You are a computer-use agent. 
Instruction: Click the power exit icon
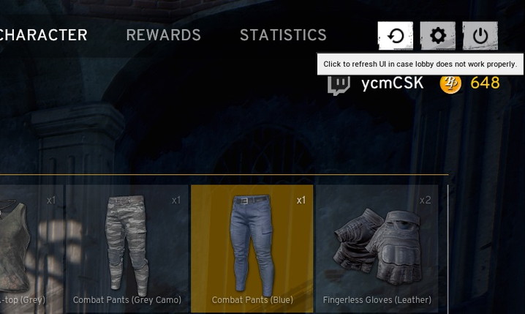(x=480, y=36)
